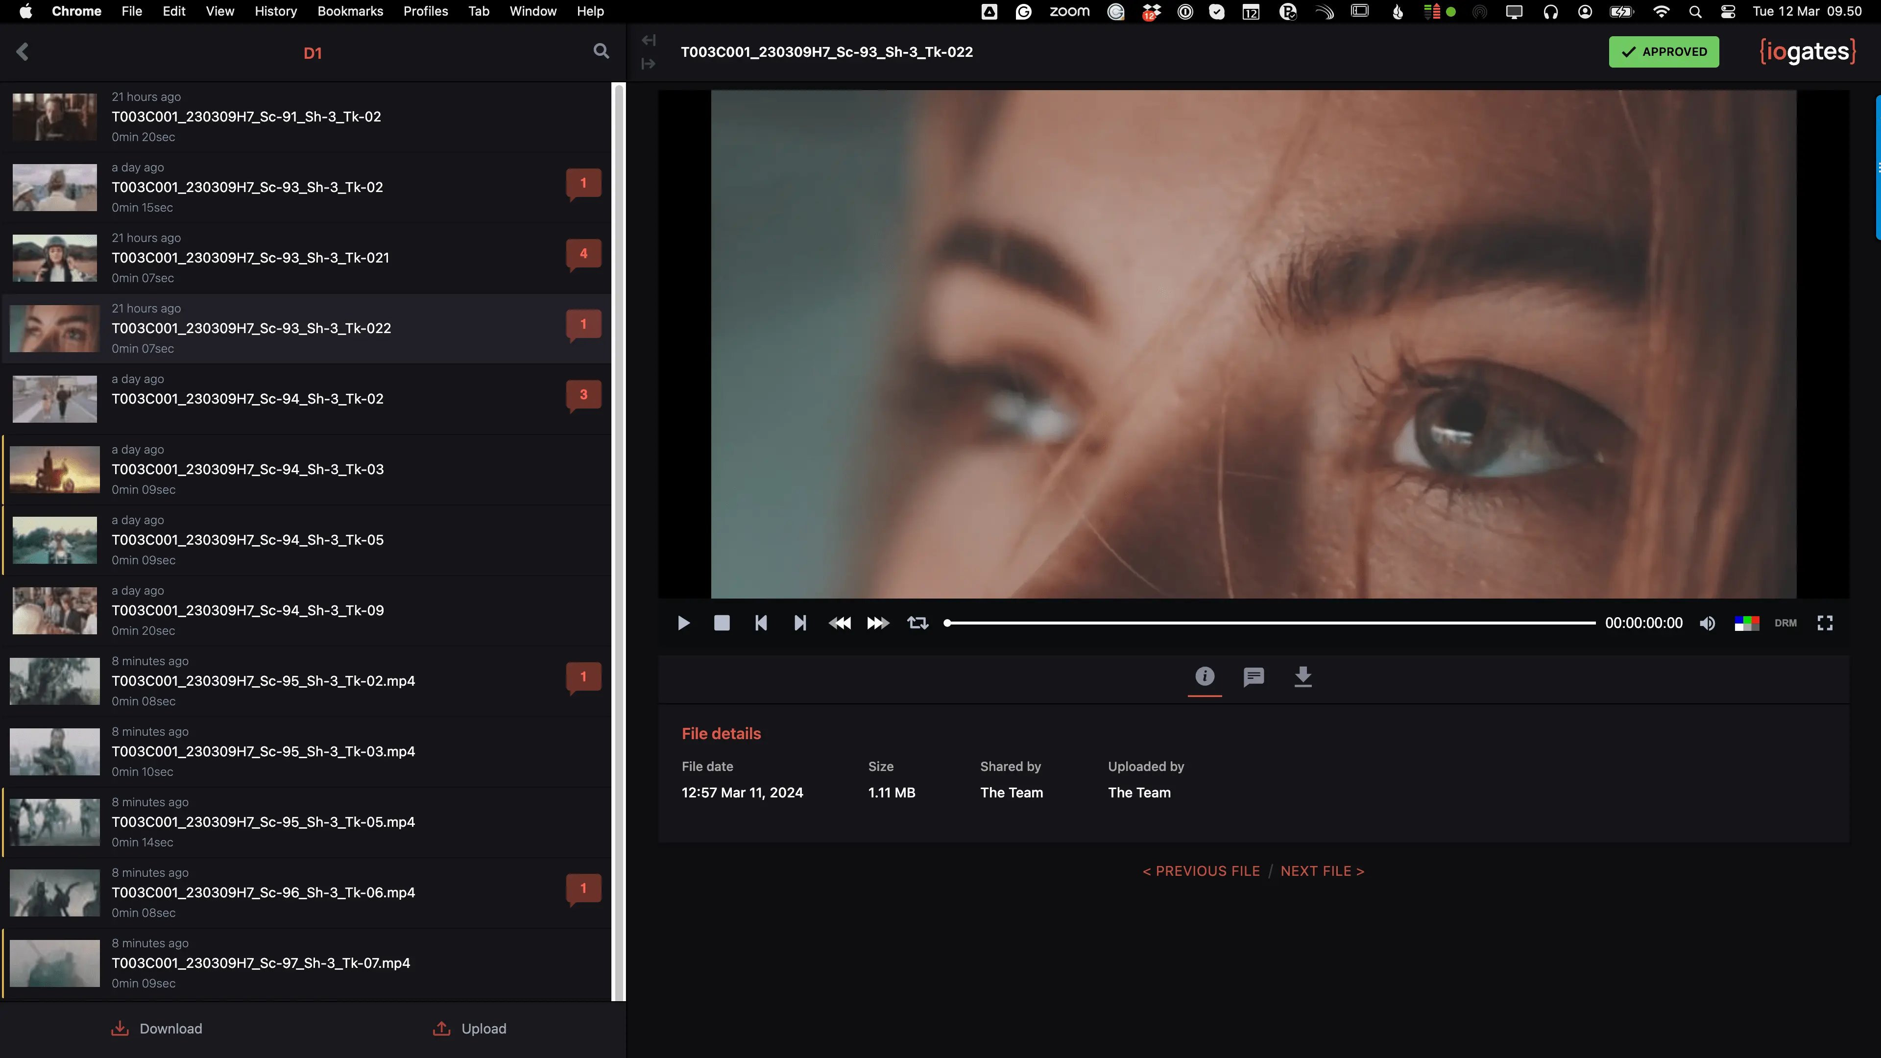Image resolution: width=1881 pixels, height=1058 pixels.
Task: Enter fullscreen video mode
Action: point(1825,623)
